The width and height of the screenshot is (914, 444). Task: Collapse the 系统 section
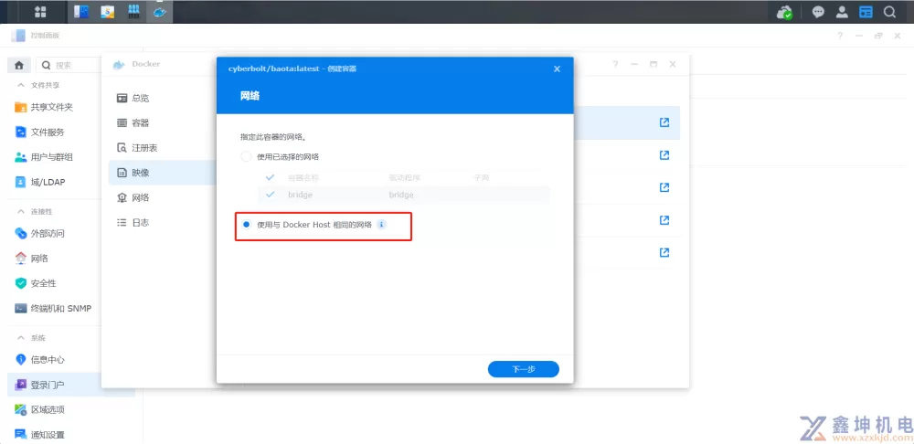pos(19,338)
